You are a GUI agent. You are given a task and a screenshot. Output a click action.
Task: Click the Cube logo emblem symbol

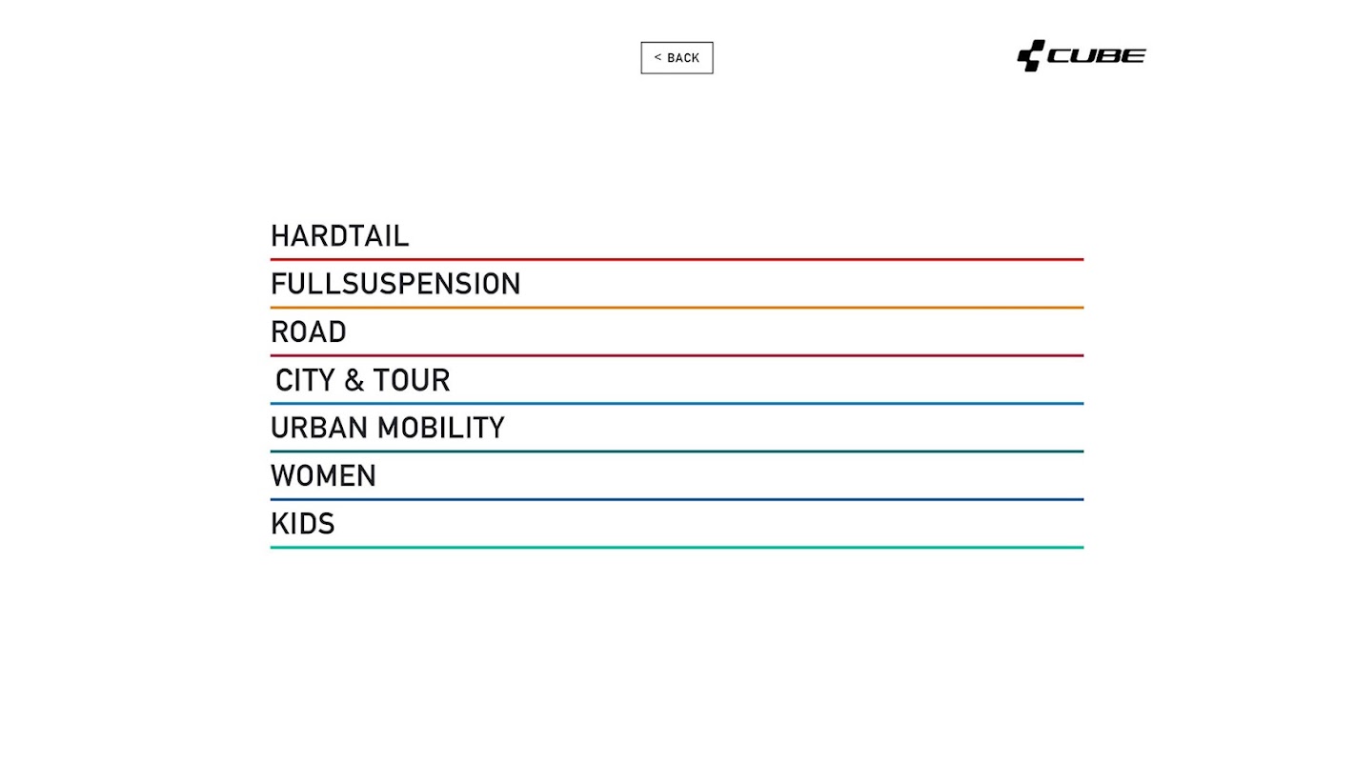tap(1031, 56)
